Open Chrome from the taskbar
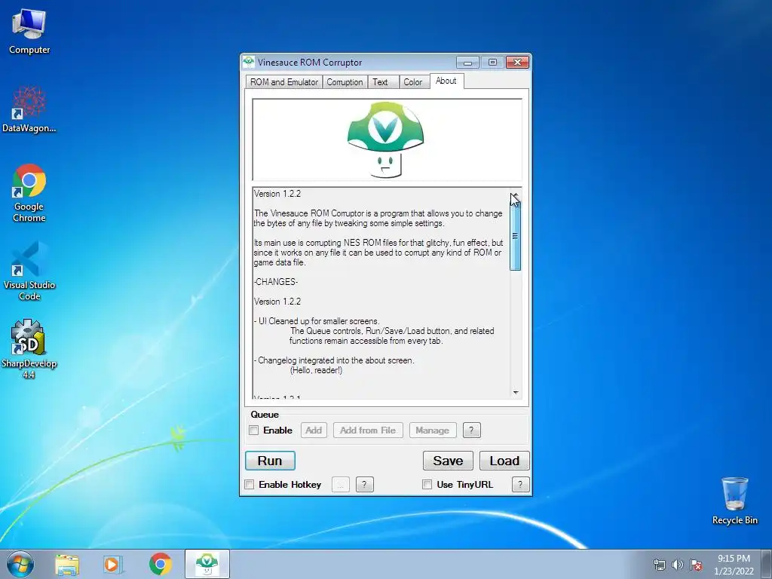The image size is (772, 579). [x=160, y=564]
